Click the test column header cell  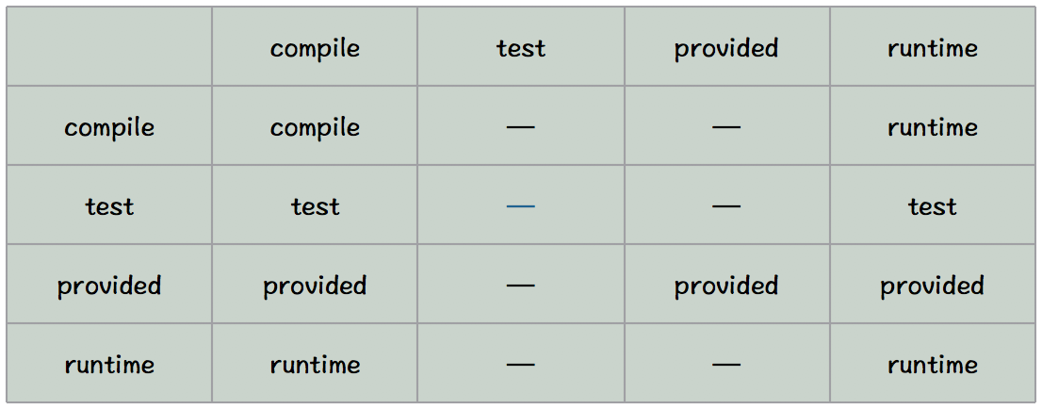(521, 46)
